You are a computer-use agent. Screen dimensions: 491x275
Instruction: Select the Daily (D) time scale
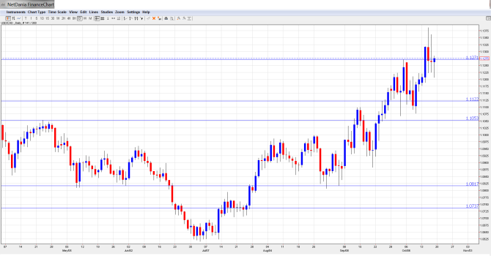[80, 19]
